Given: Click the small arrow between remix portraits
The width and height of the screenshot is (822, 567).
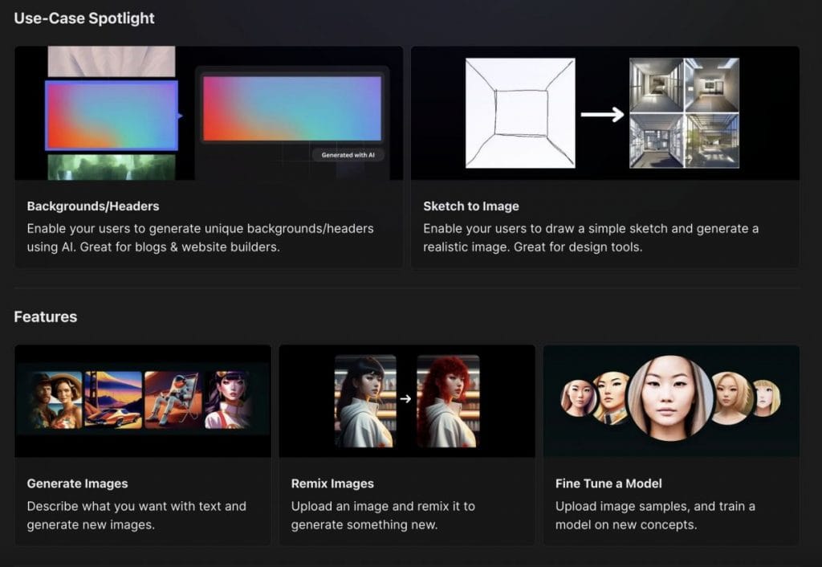Looking at the screenshot, I should pos(405,399).
